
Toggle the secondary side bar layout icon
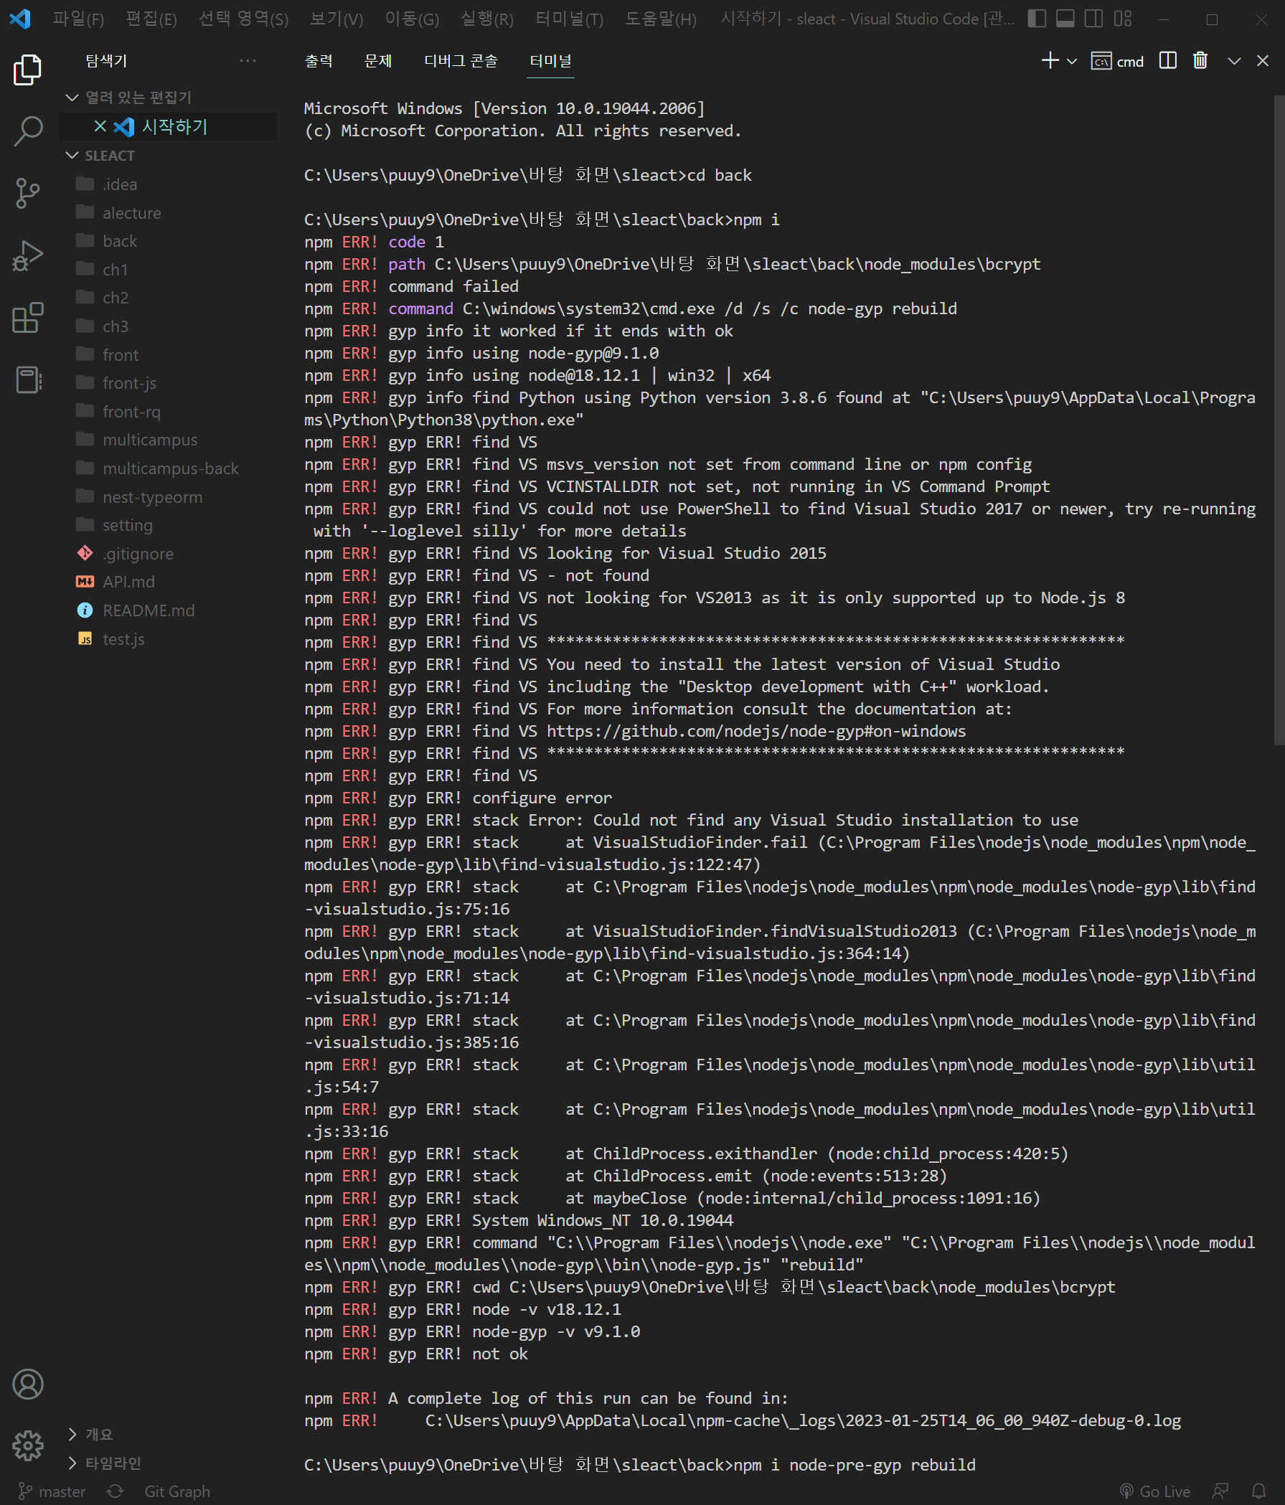1093,19
